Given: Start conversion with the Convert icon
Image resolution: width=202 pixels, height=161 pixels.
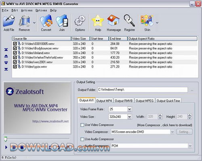Looking at the screenshot, I should click(46, 21).
